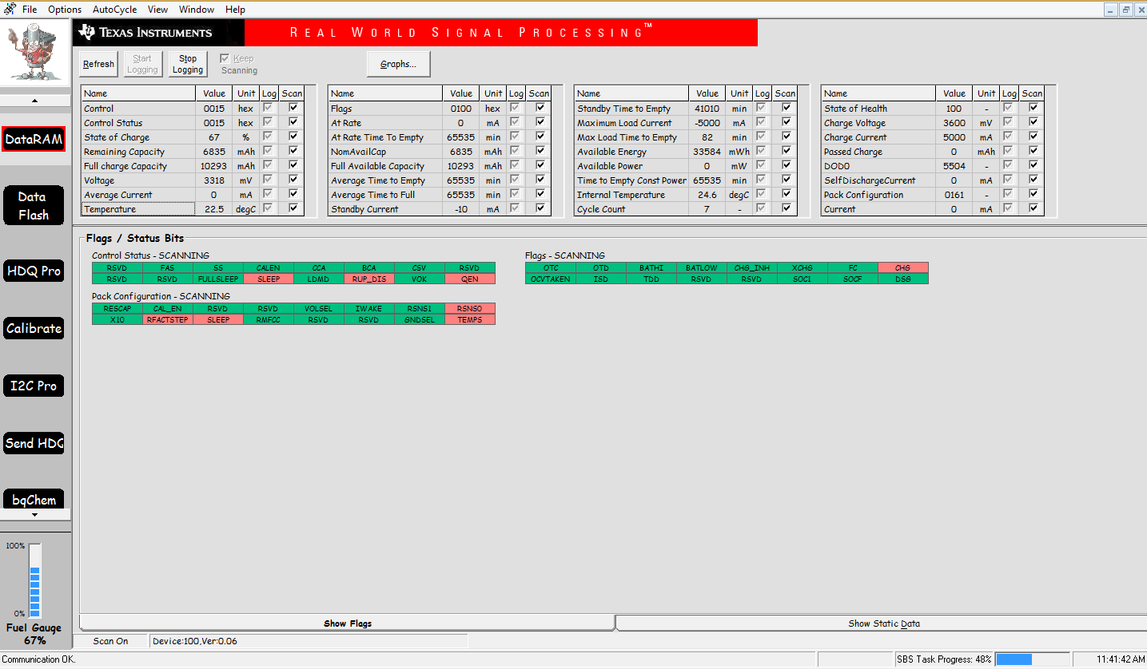Open the Options menu
This screenshot has width=1147, height=669.
(x=65, y=10)
